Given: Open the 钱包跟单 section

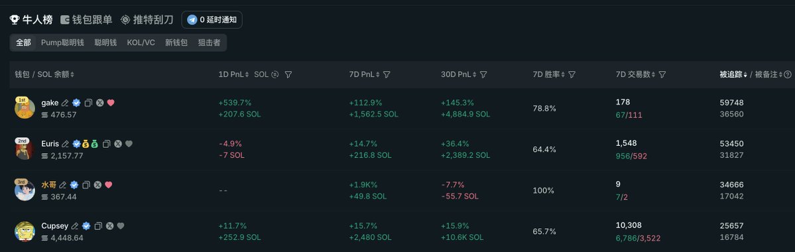Looking at the screenshot, I should [x=86, y=20].
